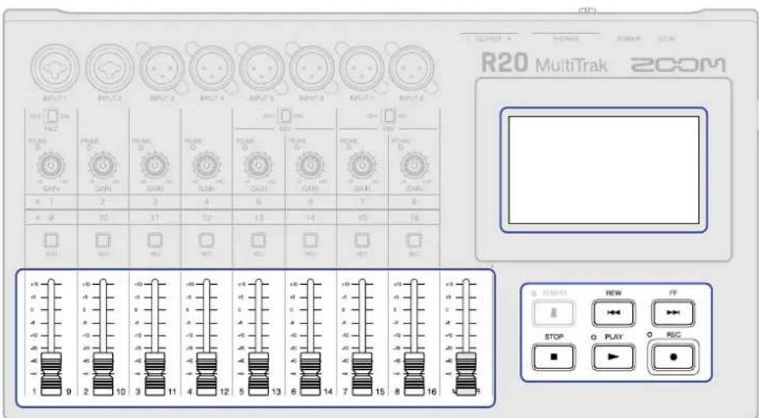Arm track 8/16 with its REC button
Image resolution: width=759 pixels, height=418 pixels.
tap(413, 240)
